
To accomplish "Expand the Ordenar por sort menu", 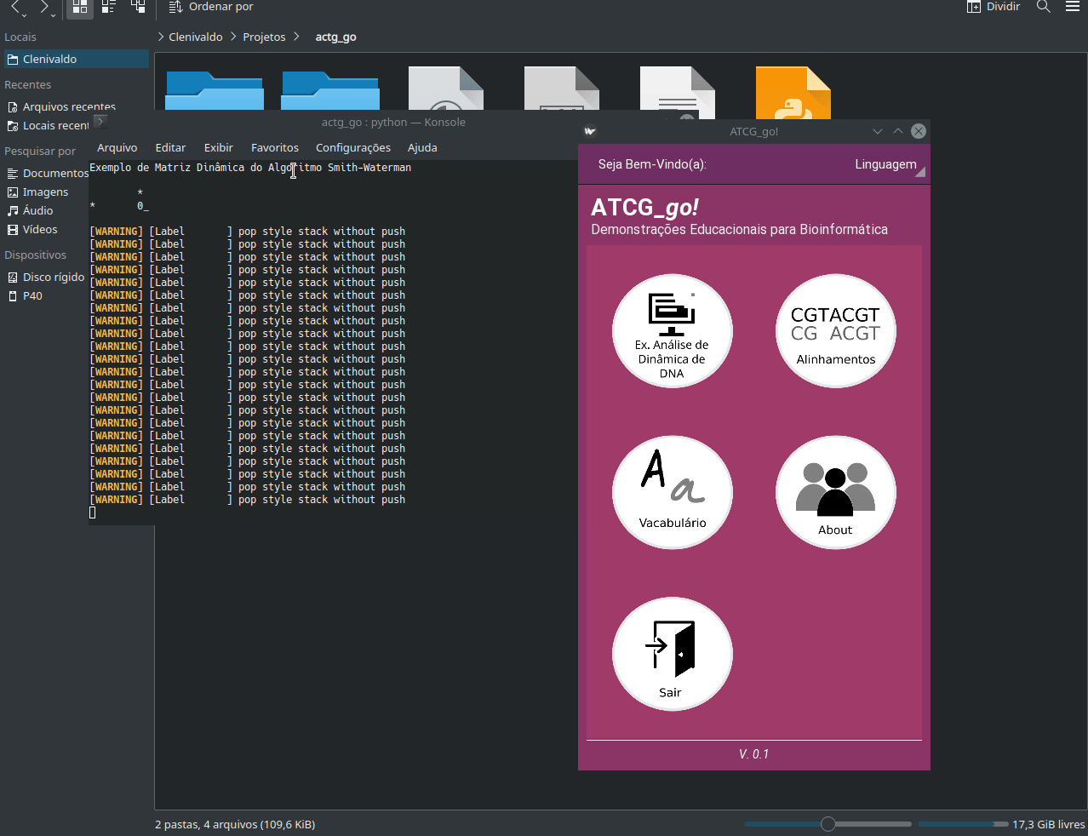I will tap(210, 7).
